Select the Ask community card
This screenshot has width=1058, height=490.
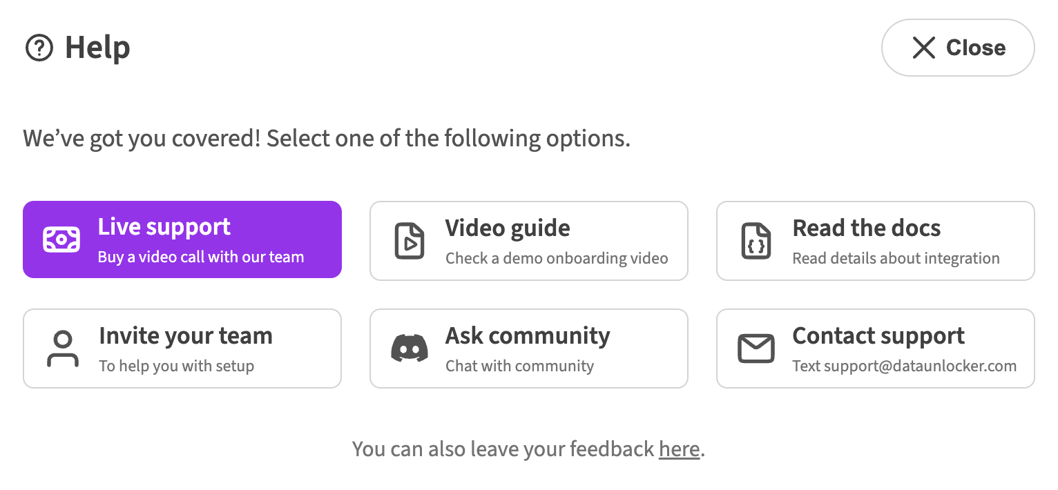coord(529,349)
